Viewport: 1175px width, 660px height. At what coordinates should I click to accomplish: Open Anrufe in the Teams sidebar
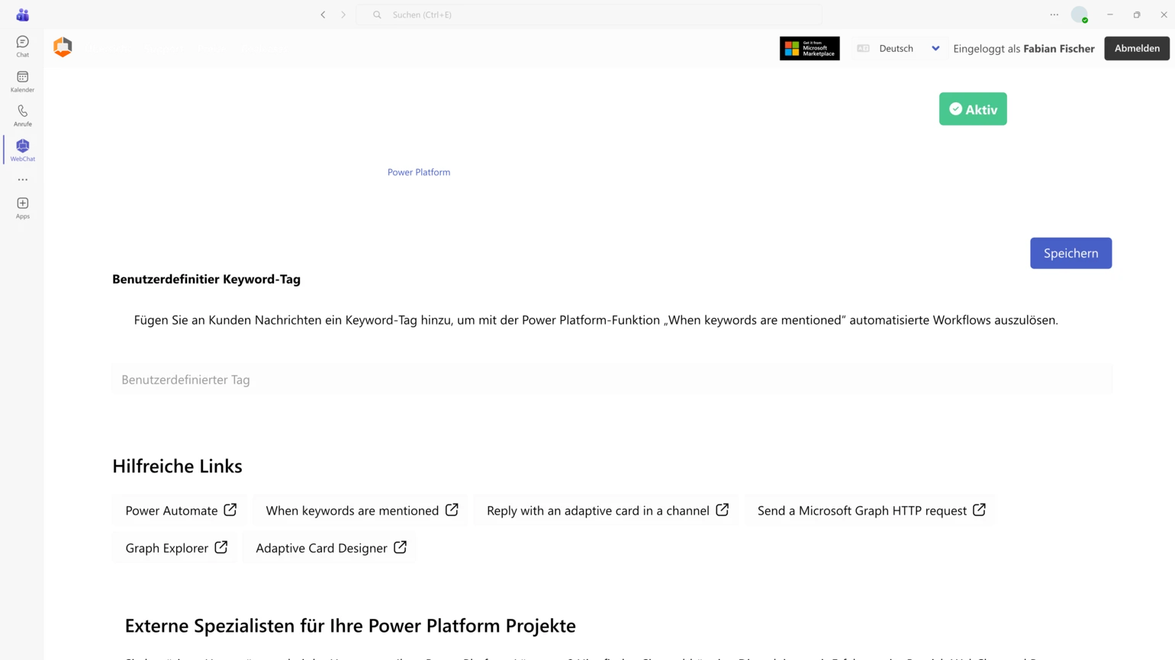(x=22, y=115)
